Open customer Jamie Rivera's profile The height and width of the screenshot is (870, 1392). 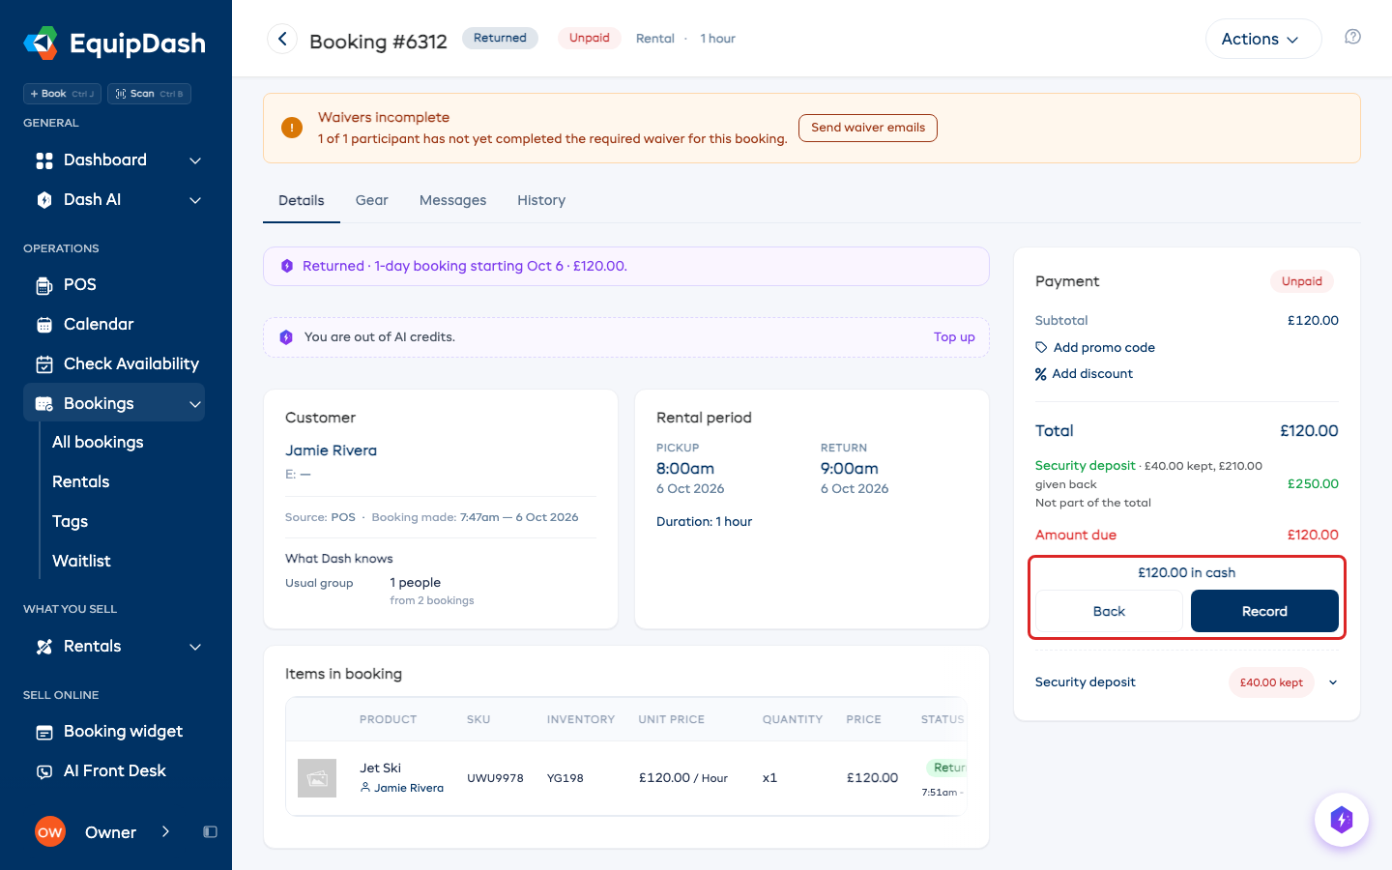point(331,450)
